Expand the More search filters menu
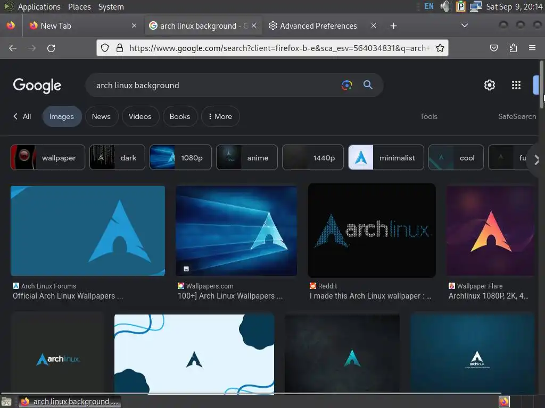The image size is (545, 408). [220, 116]
